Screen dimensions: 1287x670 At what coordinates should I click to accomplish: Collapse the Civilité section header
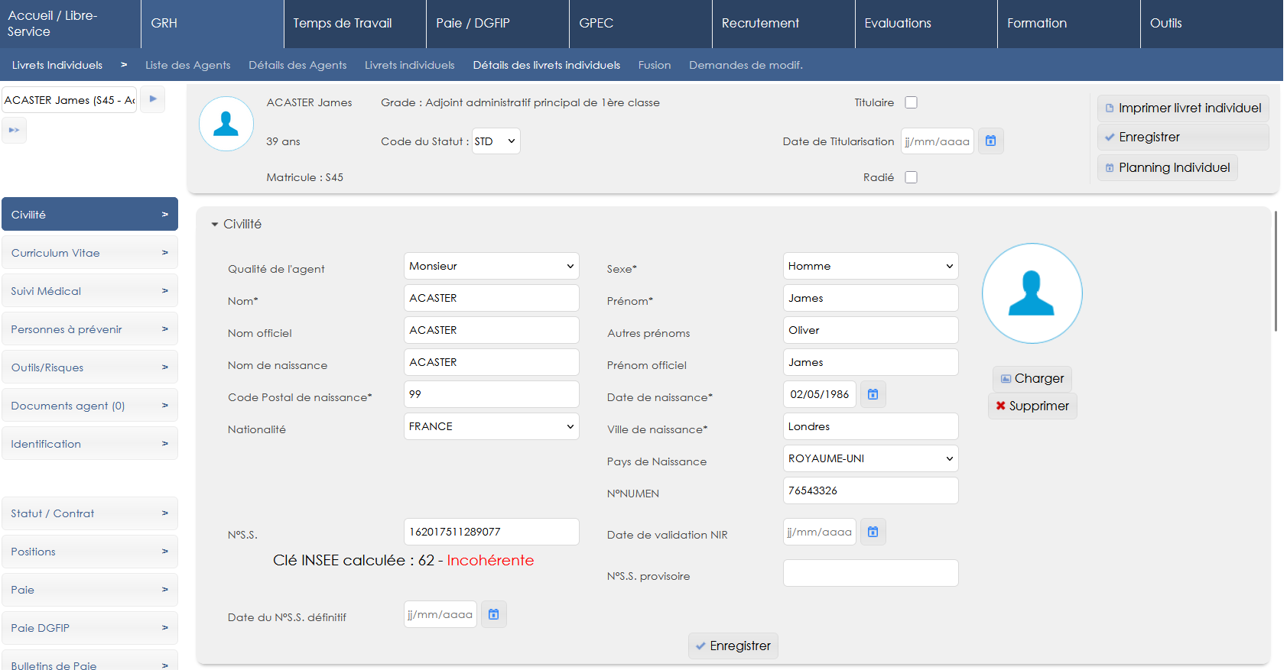pyautogui.click(x=236, y=224)
